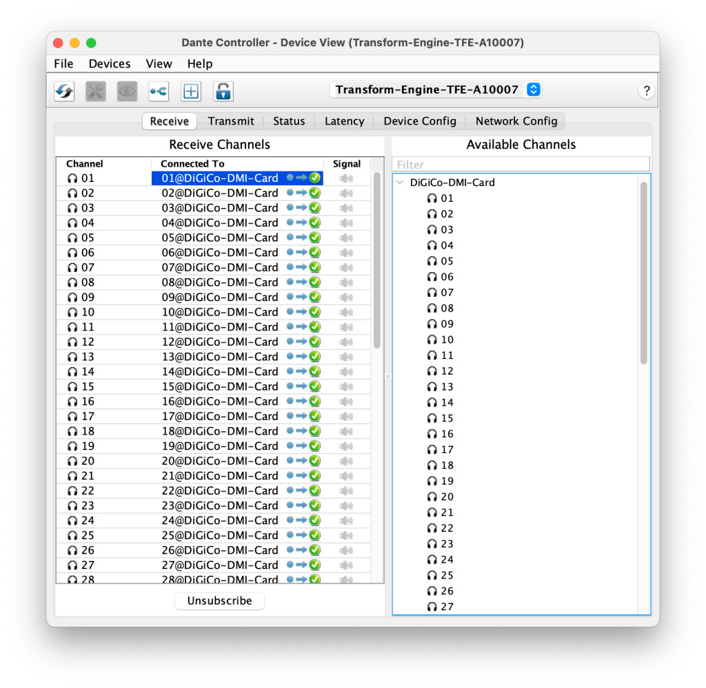Select the 14@DiGiCo-DMI-Card connection text
The height and width of the screenshot is (688, 706).
pyautogui.click(x=220, y=372)
